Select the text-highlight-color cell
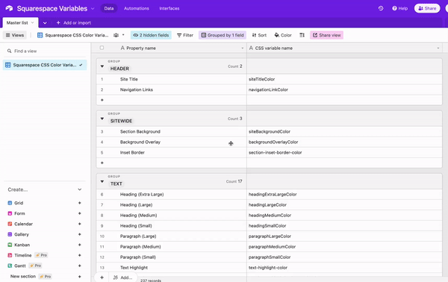448x282 pixels. (344, 268)
